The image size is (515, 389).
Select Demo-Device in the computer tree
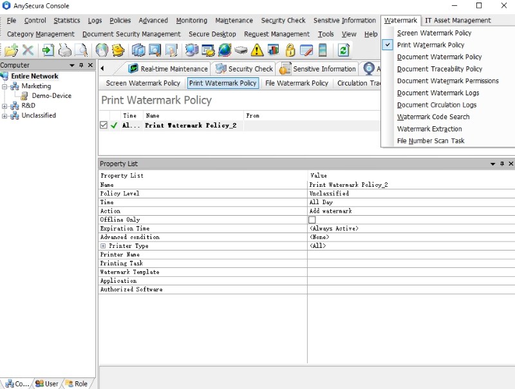point(51,95)
